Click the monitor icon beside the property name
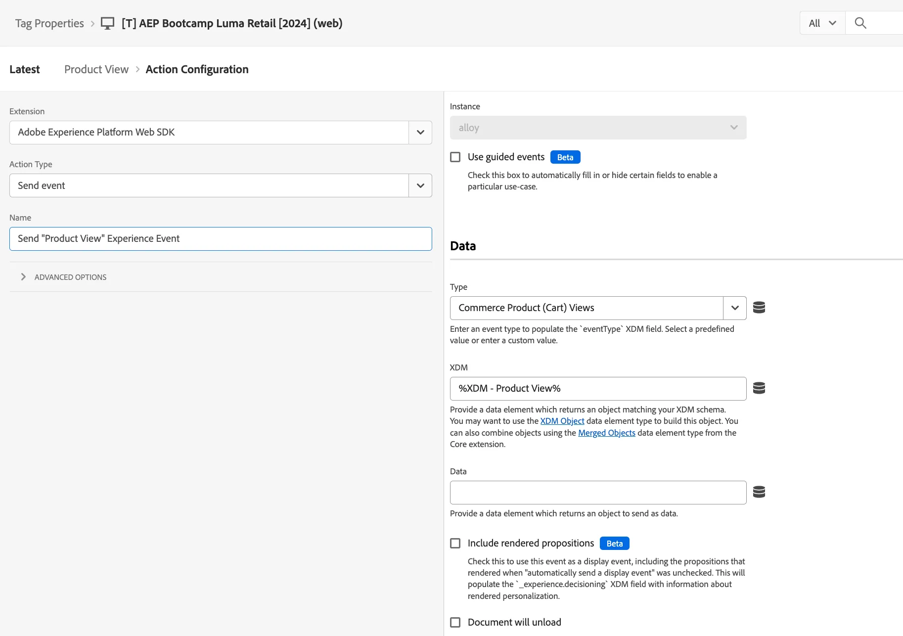This screenshot has width=903, height=636. 107,23
